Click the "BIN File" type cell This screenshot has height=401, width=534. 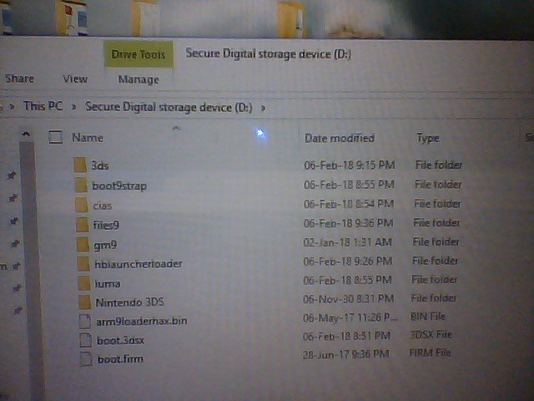428,317
